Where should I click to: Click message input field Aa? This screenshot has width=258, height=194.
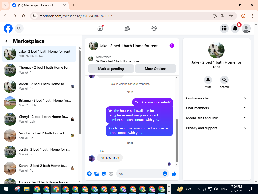click(x=143, y=174)
